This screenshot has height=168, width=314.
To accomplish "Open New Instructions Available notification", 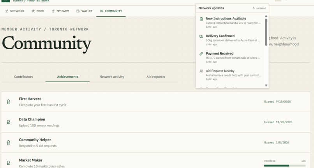I will coord(230,22).
